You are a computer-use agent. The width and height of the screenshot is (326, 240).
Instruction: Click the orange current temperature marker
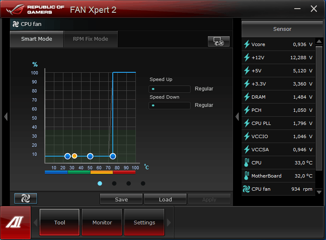pos(75,156)
